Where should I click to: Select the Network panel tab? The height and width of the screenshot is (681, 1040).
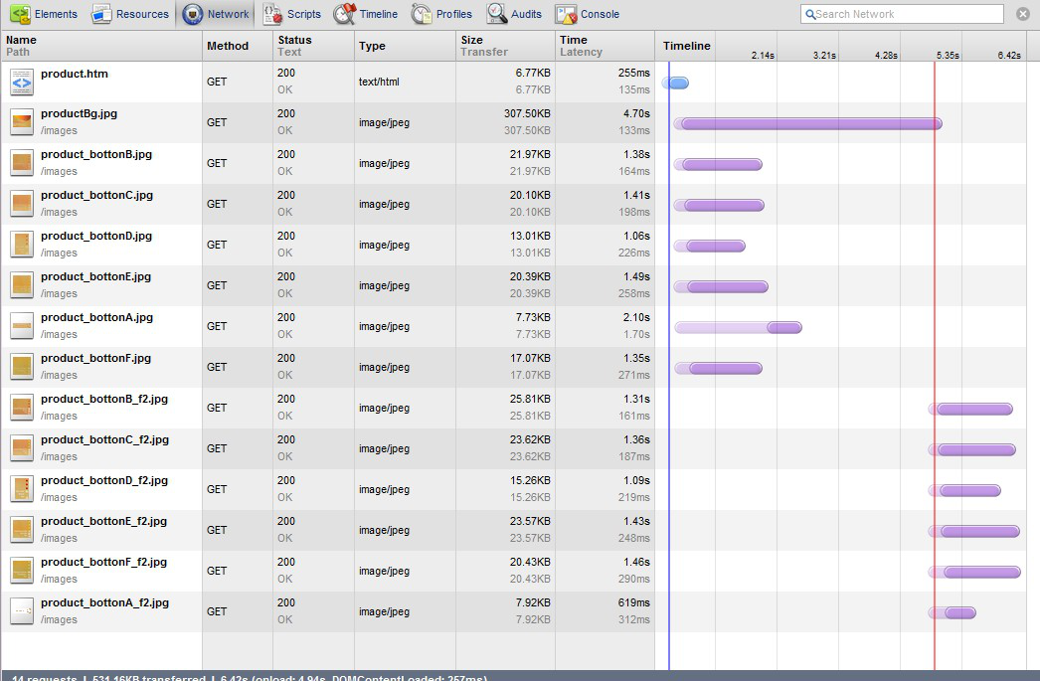[x=217, y=14]
